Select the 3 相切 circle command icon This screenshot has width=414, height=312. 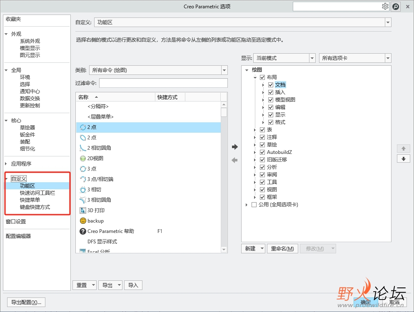point(83,190)
